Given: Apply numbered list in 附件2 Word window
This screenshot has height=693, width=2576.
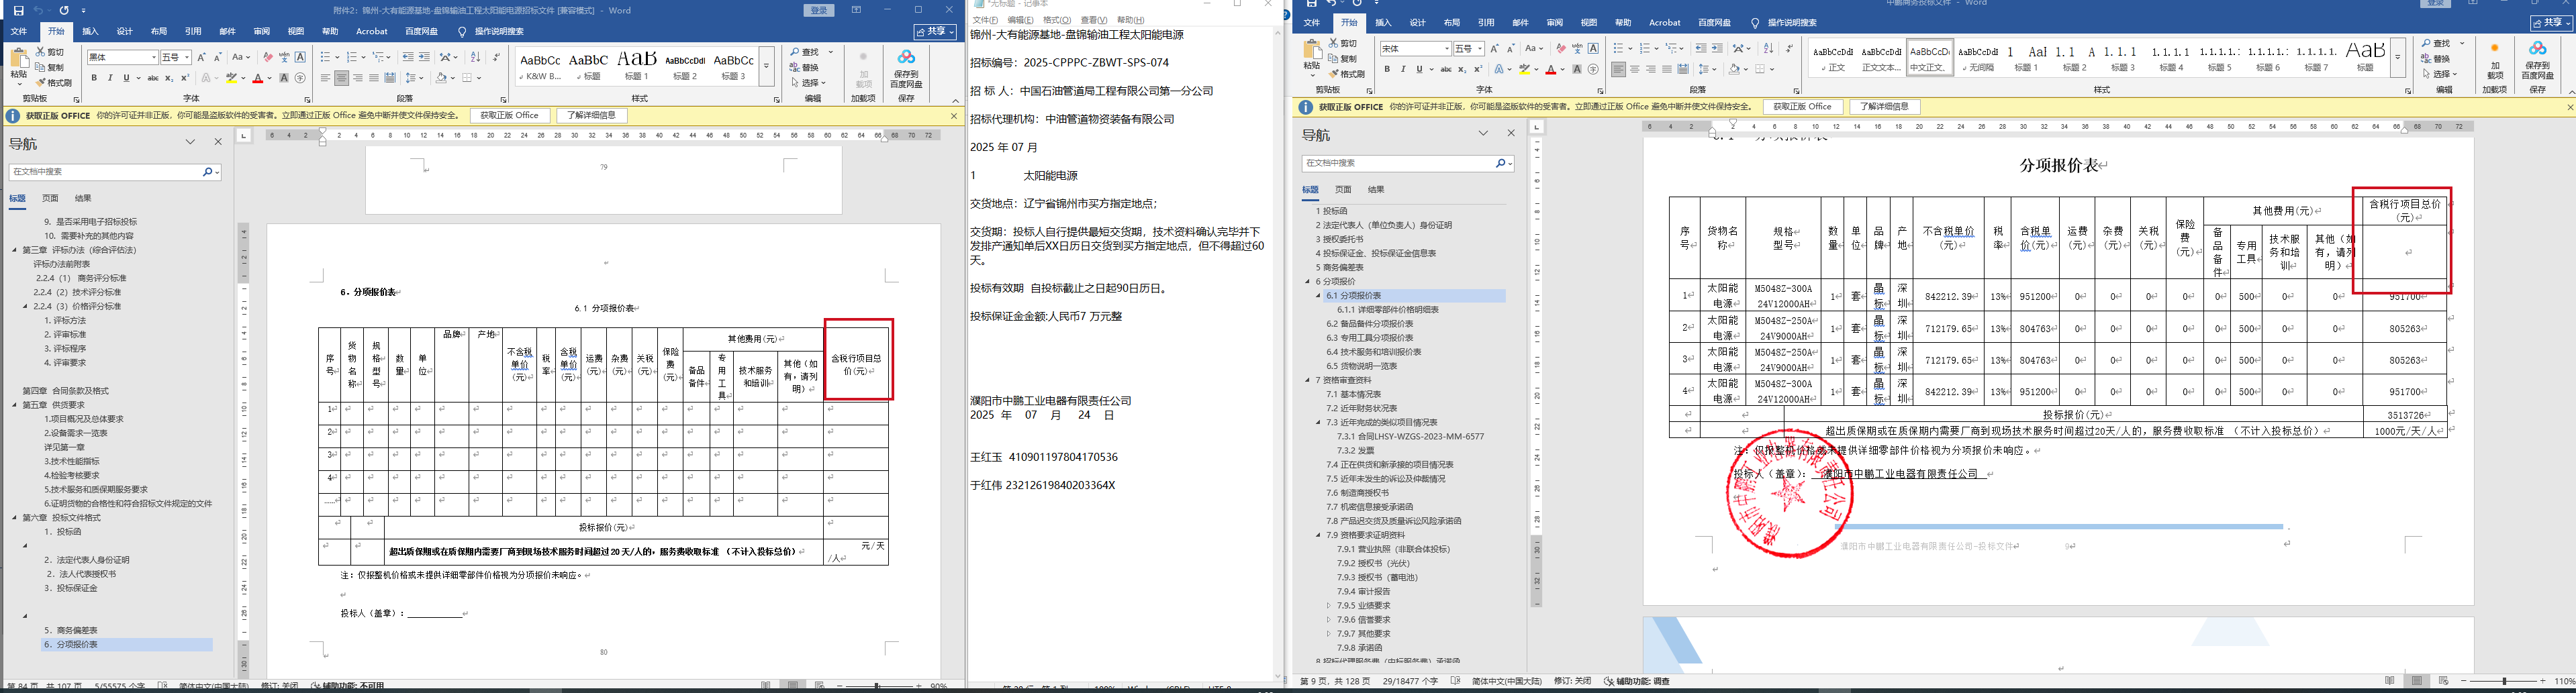Looking at the screenshot, I should coord(353,58).
